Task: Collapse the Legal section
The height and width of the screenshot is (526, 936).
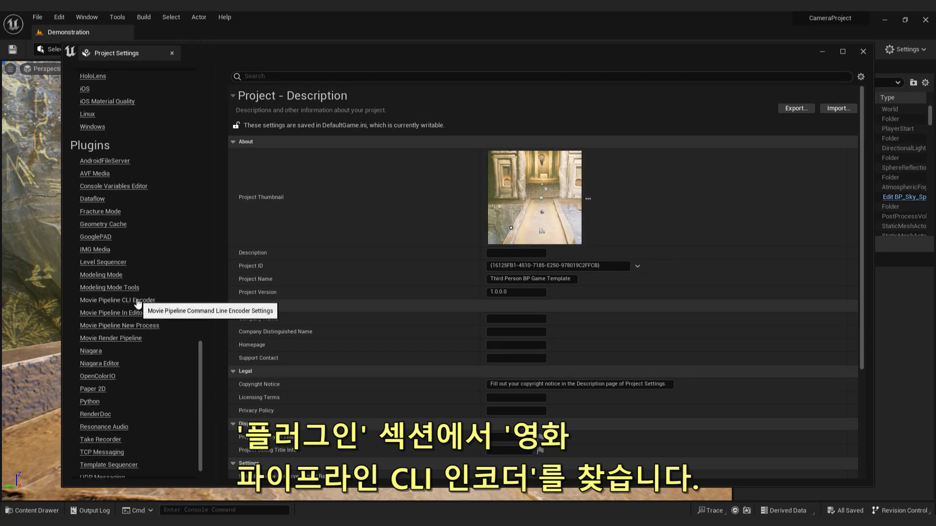Action: (x=233, y=371)
